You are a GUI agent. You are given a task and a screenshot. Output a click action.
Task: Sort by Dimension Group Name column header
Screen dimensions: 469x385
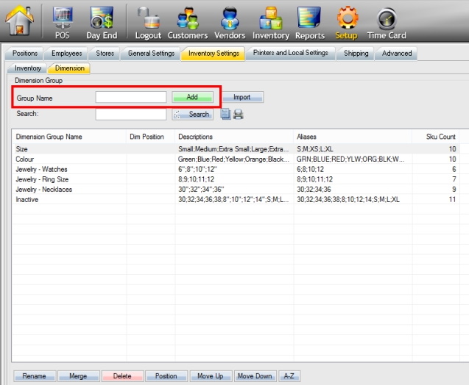point(69,137)
